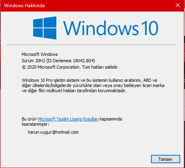This screenshot has height=168, width=185.
Task: Click the Tüm hakları saklıdır text
Action: (100, 67)
